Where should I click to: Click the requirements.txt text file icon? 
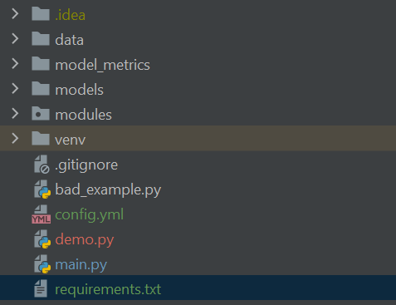click(x=41, y=288)
